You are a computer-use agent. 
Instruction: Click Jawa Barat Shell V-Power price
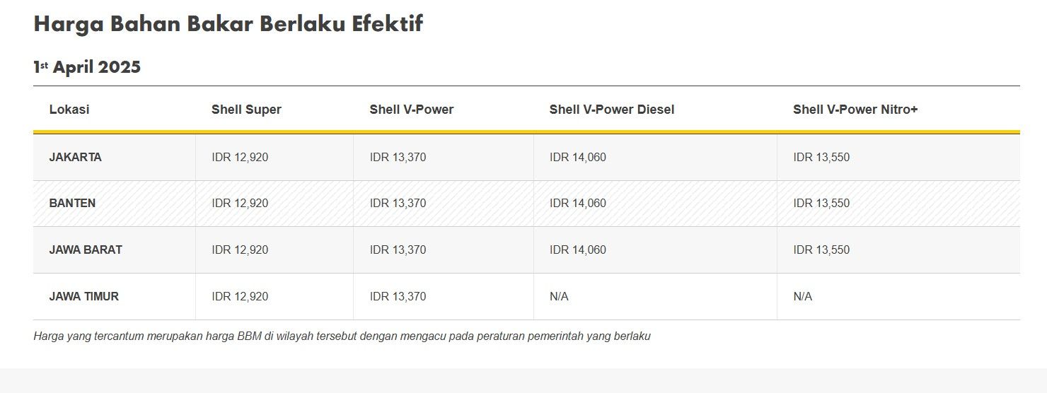[398, 250]
